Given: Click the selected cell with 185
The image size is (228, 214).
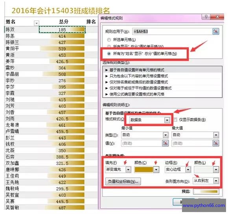Looking at the screenshot, I should click(x=62, y=30).
